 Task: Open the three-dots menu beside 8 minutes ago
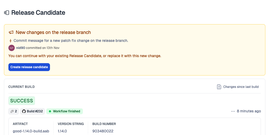[x=233, y=111]
